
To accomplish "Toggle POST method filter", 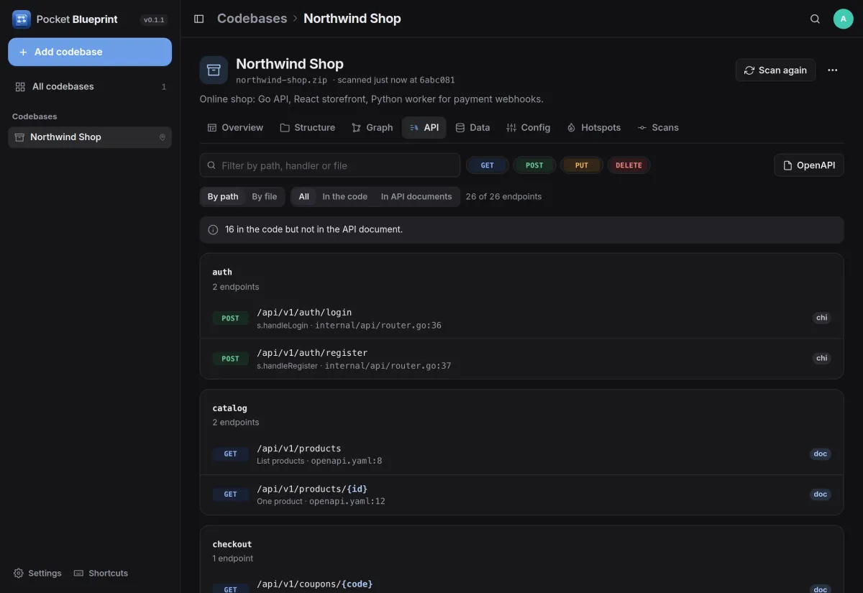I will pyautogui.click(x=534, y=165).
